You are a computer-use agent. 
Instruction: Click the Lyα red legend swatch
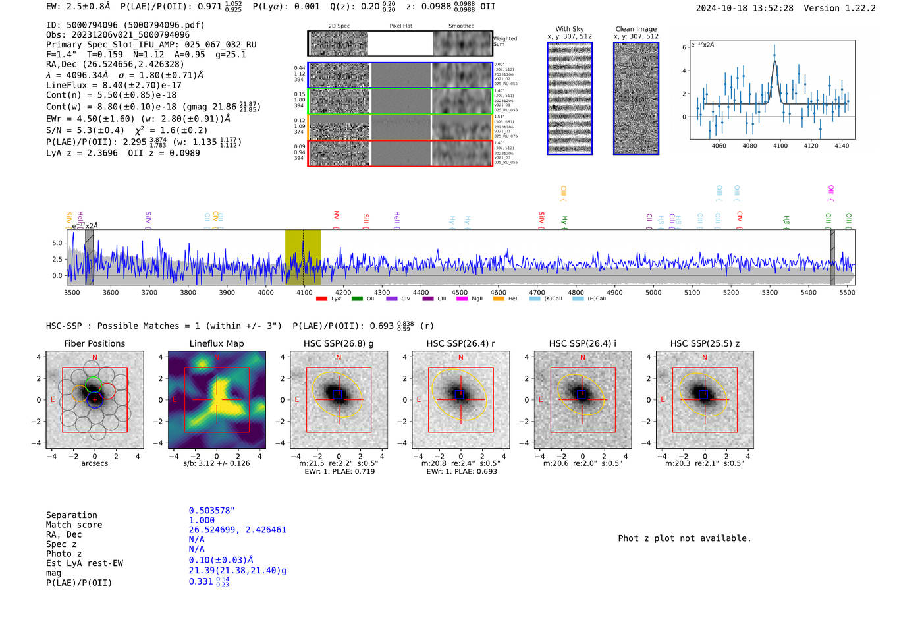point(321,299)
